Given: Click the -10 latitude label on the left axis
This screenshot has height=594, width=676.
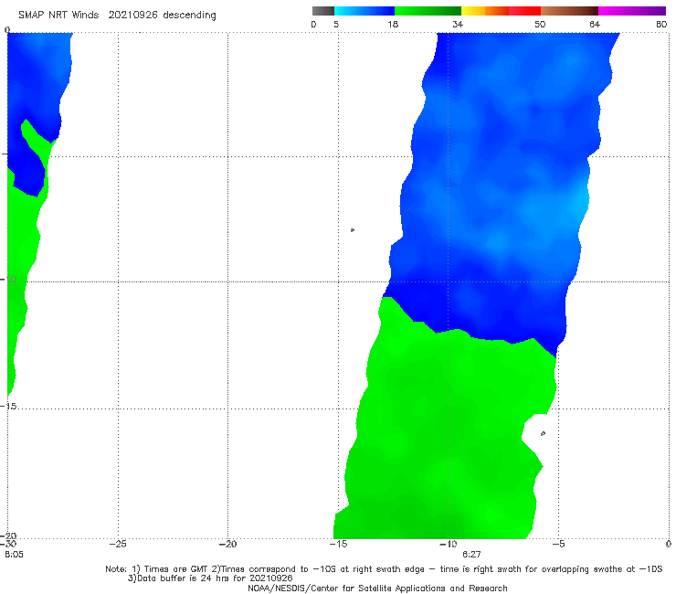Looking at the screenshot, I should click(8, 279).
